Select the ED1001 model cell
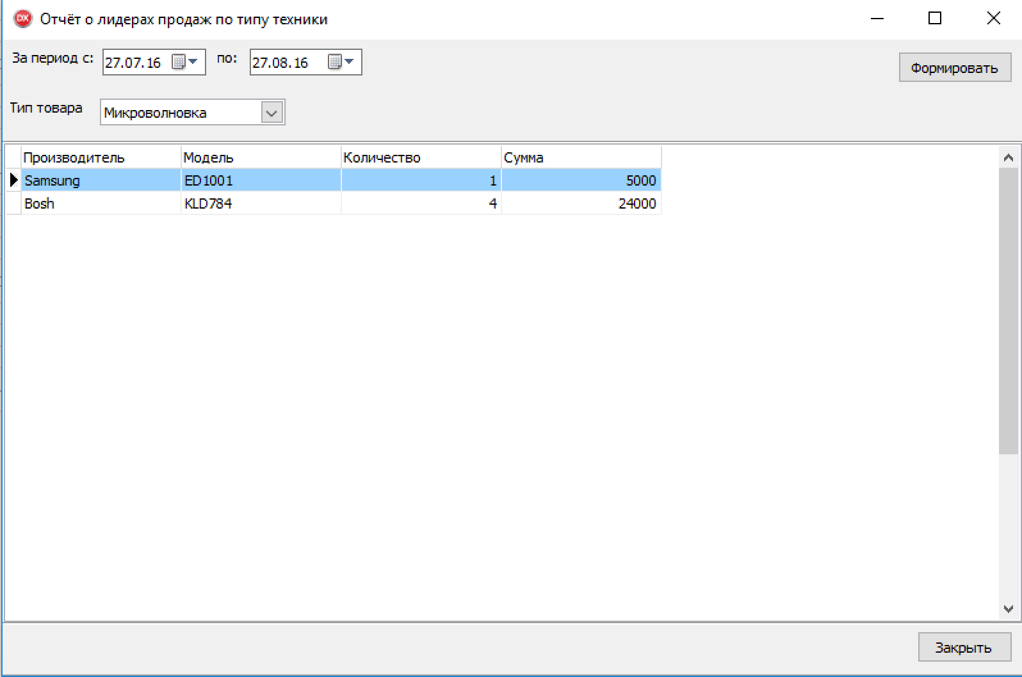Screen dimensions: 1022x677 [261, 180]
